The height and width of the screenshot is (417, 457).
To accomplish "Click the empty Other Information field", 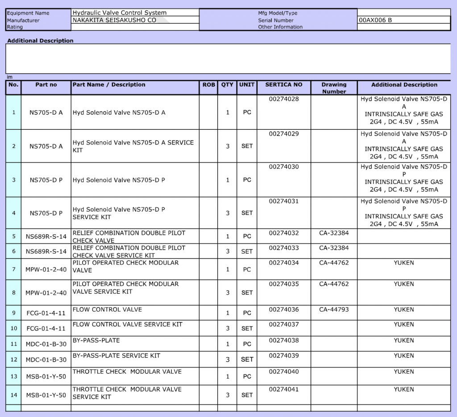I will [x=403, y=27].
